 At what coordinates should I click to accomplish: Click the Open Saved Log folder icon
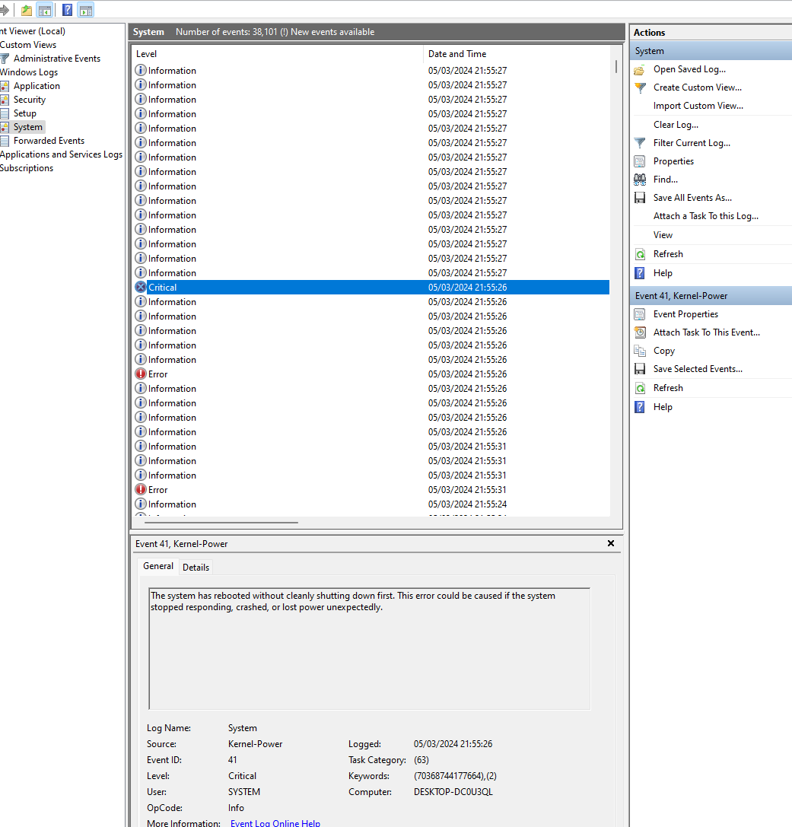[640, 69]
